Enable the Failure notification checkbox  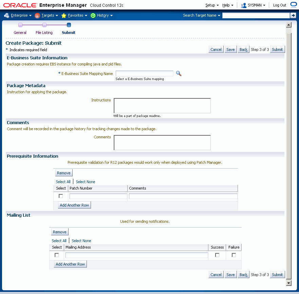click(x=234, y=255)
